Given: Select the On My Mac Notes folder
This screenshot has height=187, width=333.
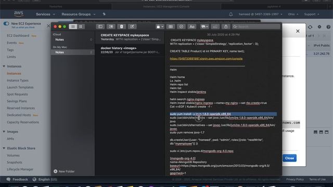Looking at the screenshot, I should coord(73,52).
